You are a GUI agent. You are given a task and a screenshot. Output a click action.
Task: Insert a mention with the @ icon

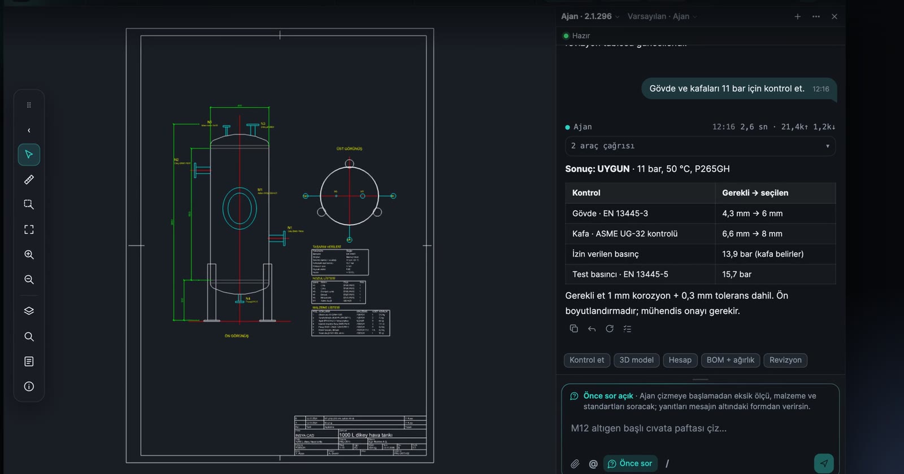(x=593, y=464)
